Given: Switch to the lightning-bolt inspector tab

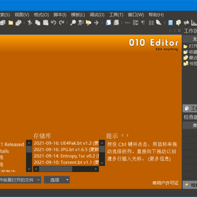Looking at the screenshot, I should tap(190, 185).
